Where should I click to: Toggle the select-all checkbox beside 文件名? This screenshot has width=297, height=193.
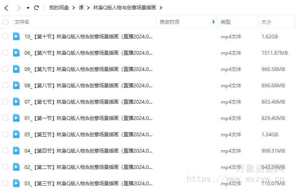click(6, 22)
